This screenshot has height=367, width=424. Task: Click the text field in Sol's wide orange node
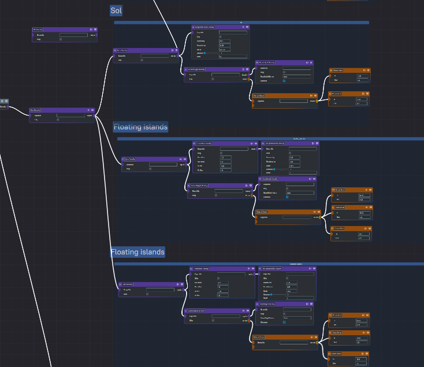293,101
